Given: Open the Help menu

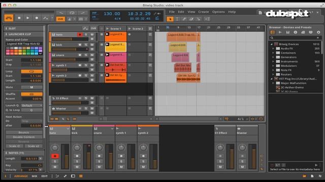Looking at the screenshot, I should [x=232, y=12].
